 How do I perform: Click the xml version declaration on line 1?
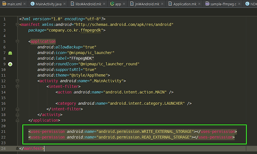62,19
